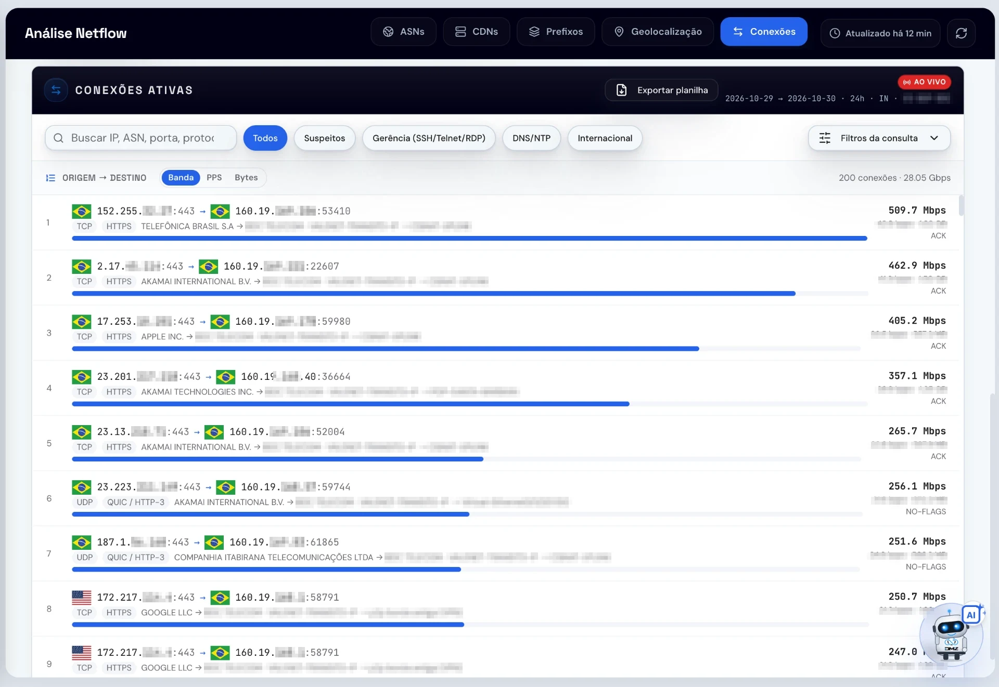Click the AO VIVO live badge
Image resolution: width=999 pixels, height=687 pixels.
point(924,82)
